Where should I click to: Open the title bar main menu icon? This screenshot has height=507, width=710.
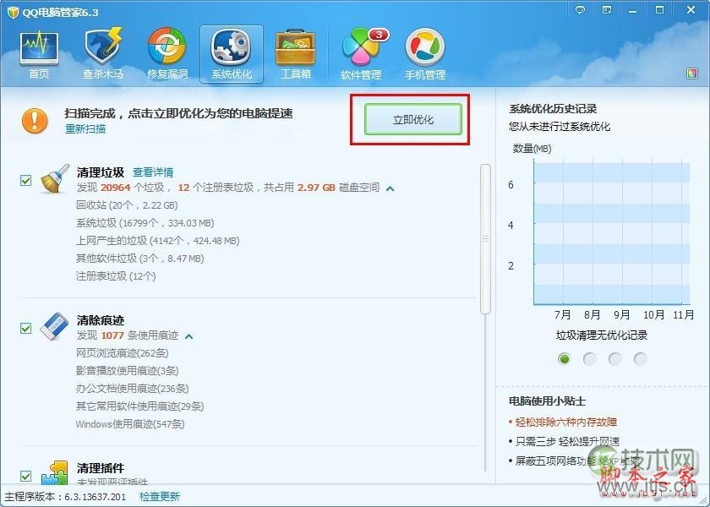click(x=607, y=10)
